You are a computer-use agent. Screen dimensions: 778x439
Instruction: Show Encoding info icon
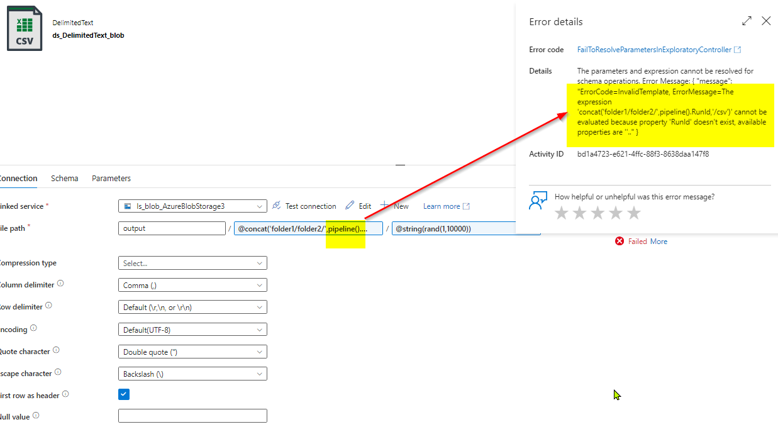(x=33, y=328)
